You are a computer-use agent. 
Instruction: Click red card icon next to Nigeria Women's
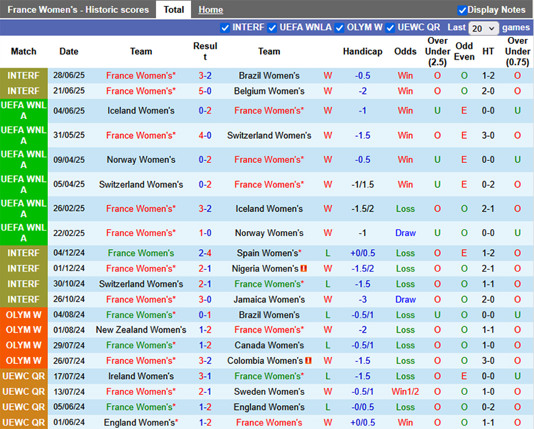click(303, 269)
